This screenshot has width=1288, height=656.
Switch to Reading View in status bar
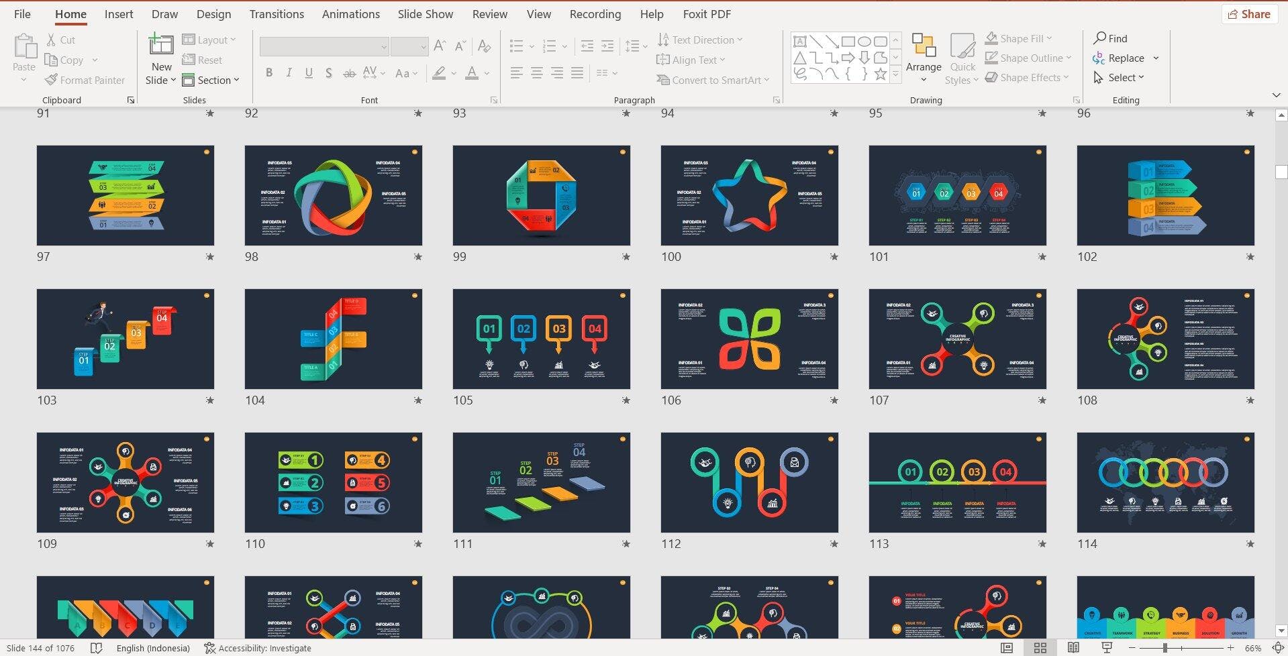(1073, 648)
